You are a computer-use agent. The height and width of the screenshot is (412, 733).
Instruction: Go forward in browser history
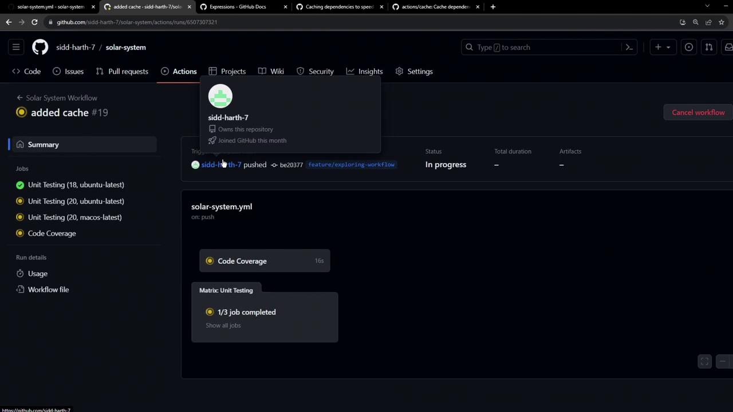[x=22, y=22]
